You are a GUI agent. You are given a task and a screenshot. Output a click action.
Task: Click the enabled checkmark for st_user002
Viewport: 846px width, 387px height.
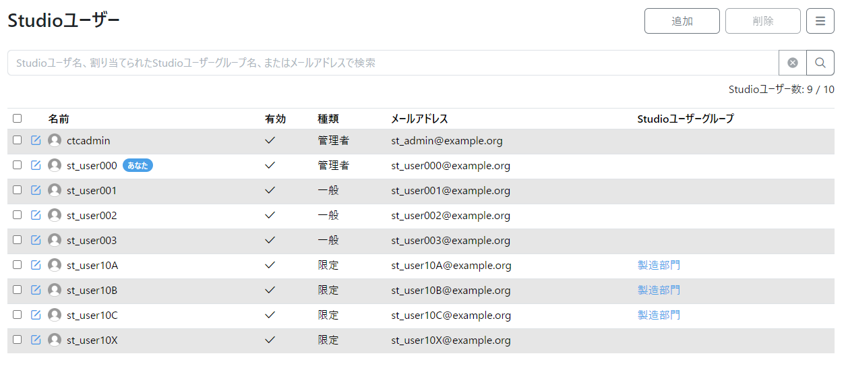pyautogui.click(x=270, y=215)
